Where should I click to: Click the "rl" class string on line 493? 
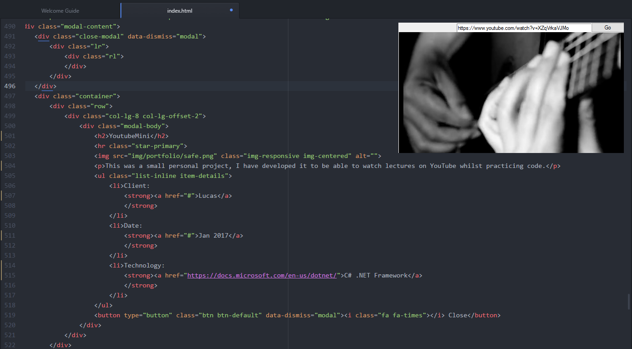point(113,56)
